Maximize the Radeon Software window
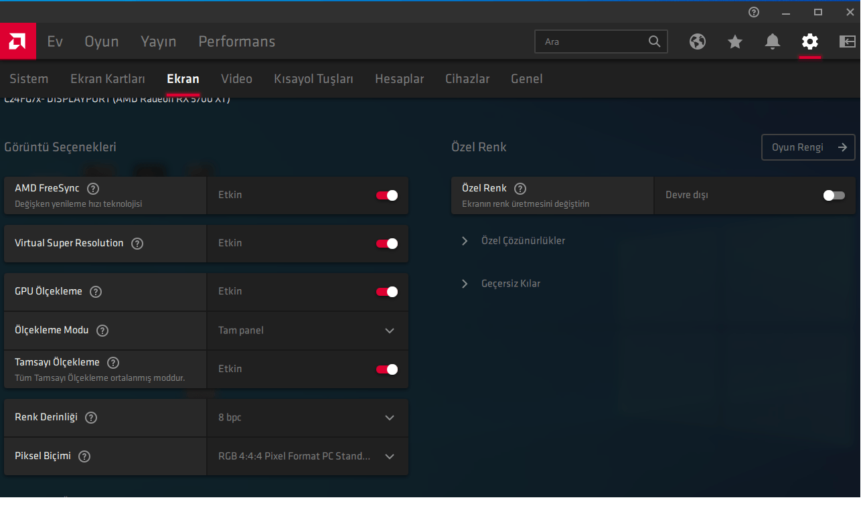This screenshot has height=508, width=863. [818, 12]
